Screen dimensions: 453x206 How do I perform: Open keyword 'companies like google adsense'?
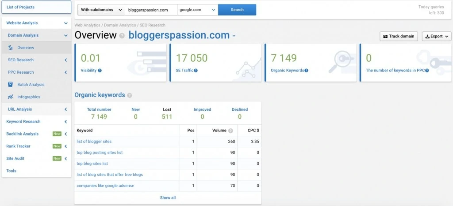[x=105, y=186]
